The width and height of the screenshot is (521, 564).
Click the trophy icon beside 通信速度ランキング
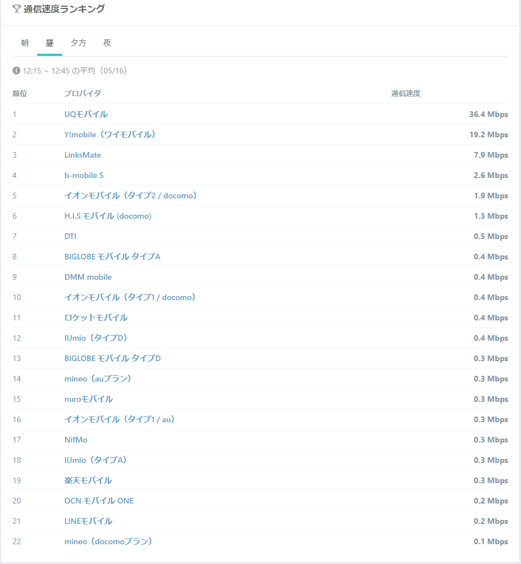tap(16, 8)
